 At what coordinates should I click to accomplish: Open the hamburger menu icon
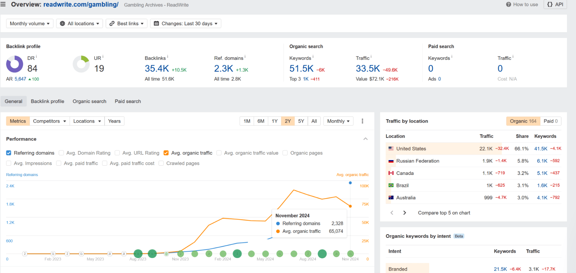click(3, 4)
